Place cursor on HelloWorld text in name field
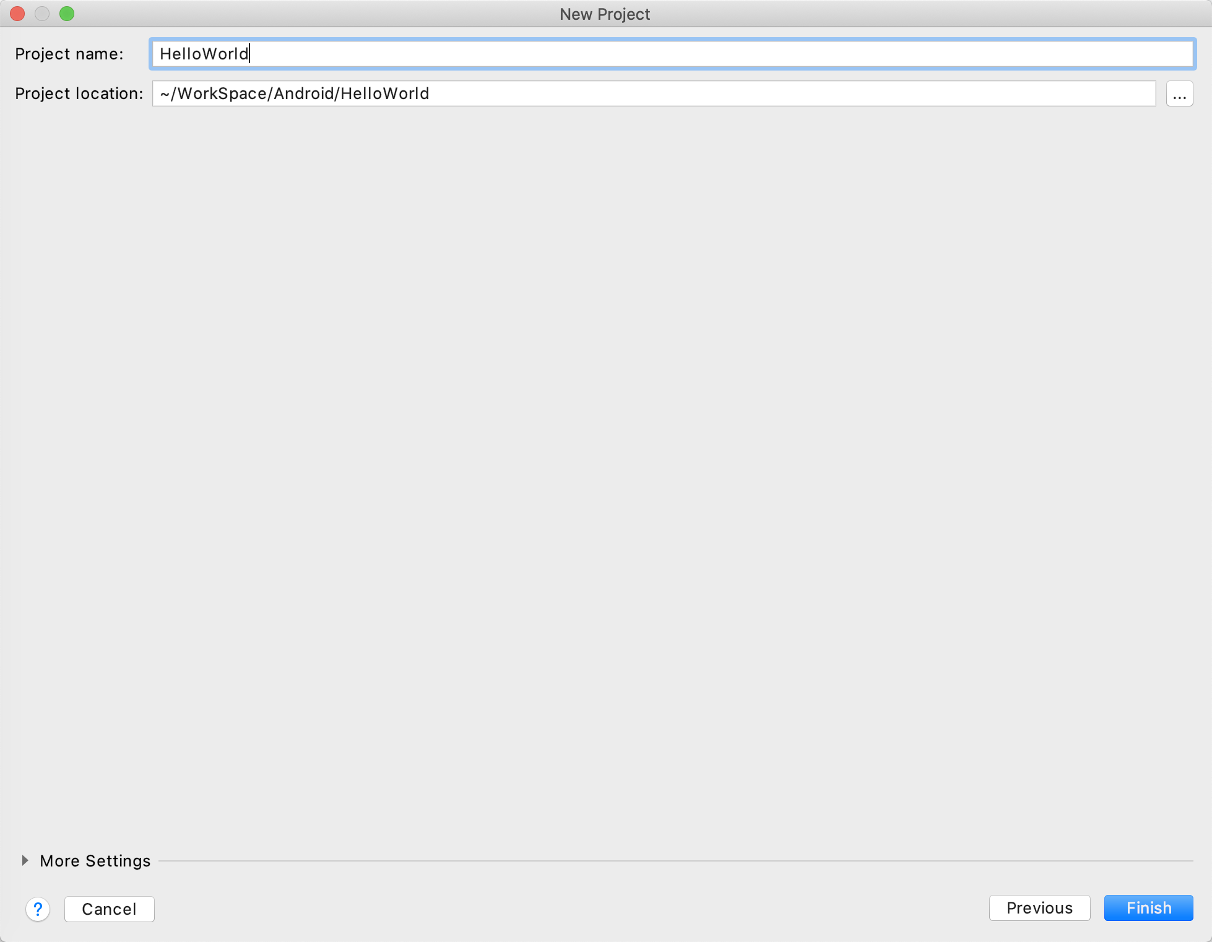1212x942 pixels. [x=204, y=54]
